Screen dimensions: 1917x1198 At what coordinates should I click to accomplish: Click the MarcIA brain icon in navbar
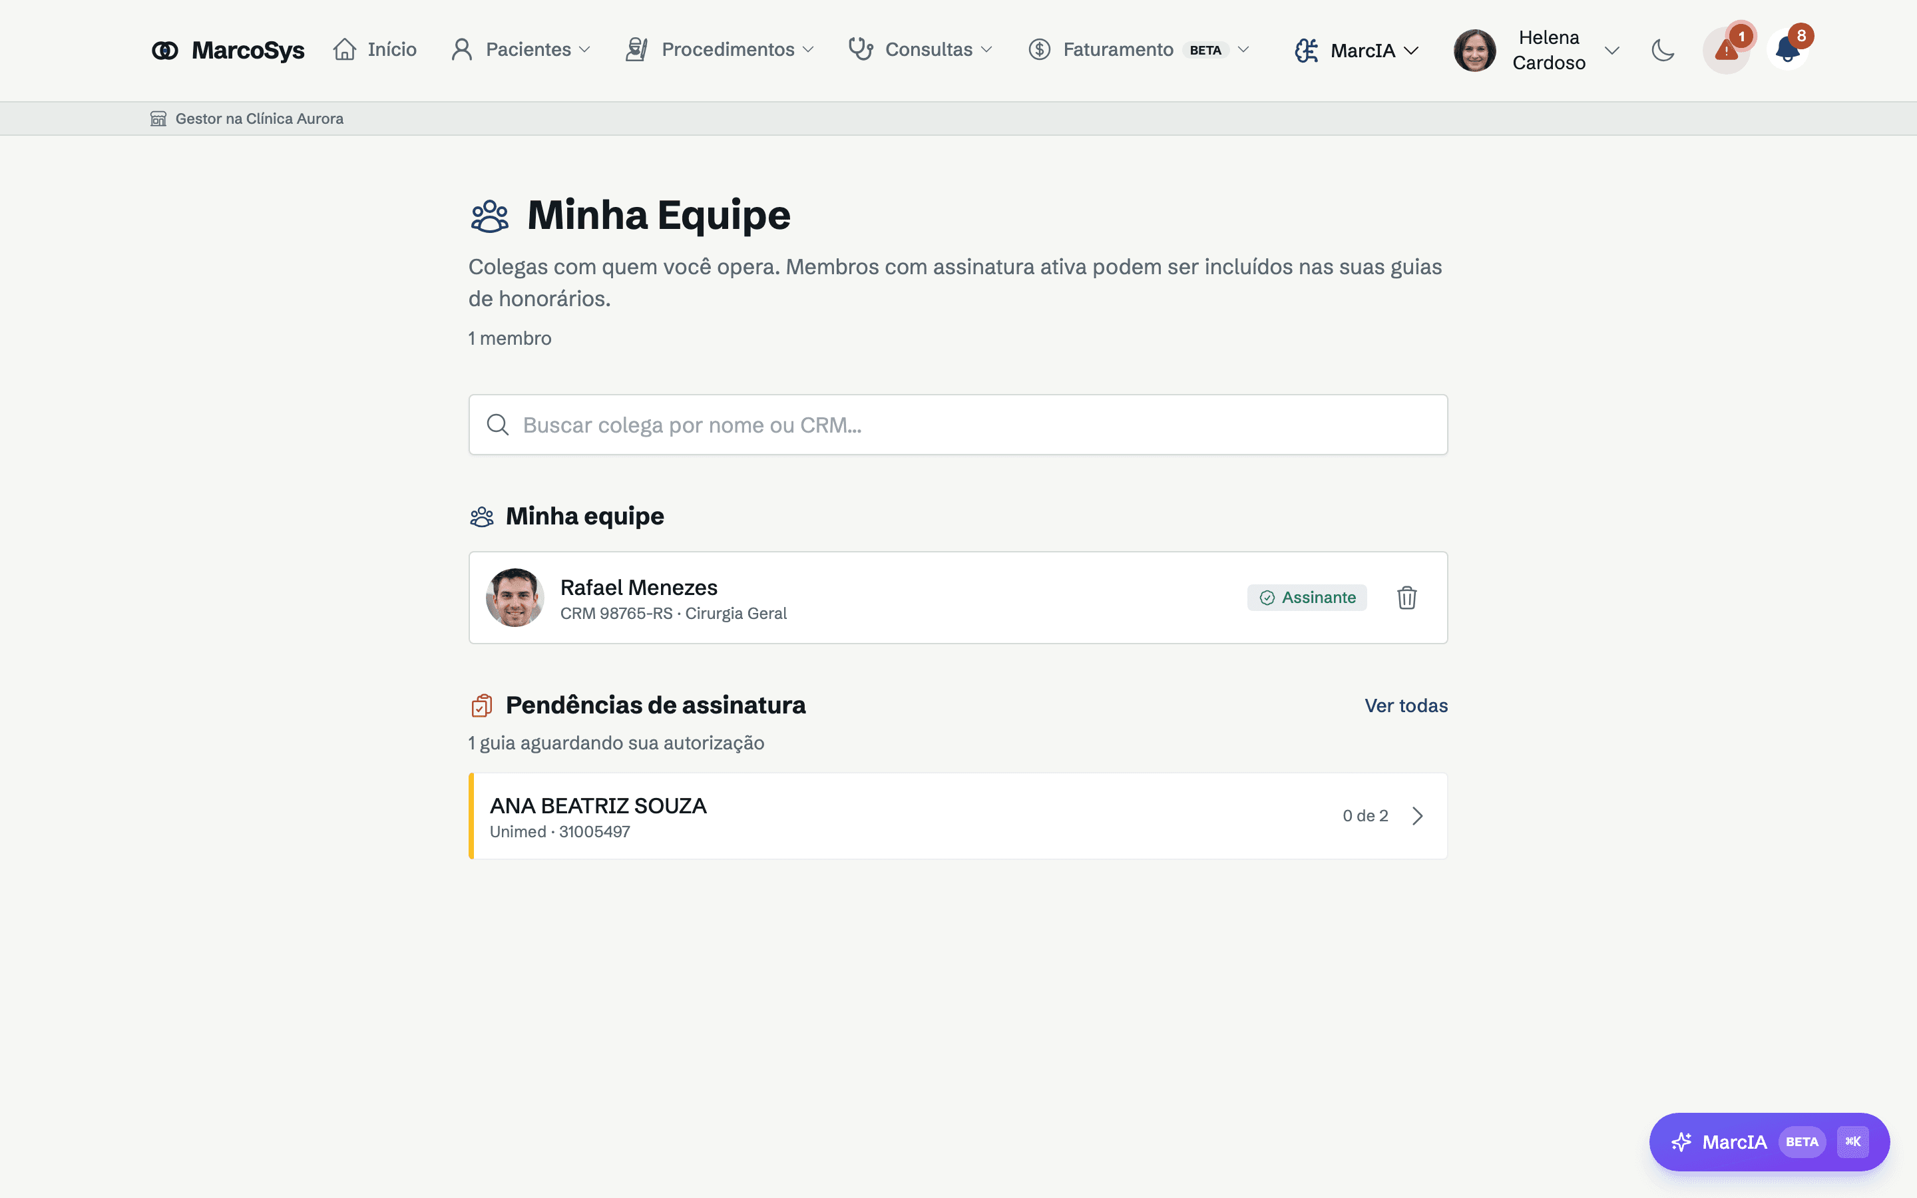(x=1306, y=50)
